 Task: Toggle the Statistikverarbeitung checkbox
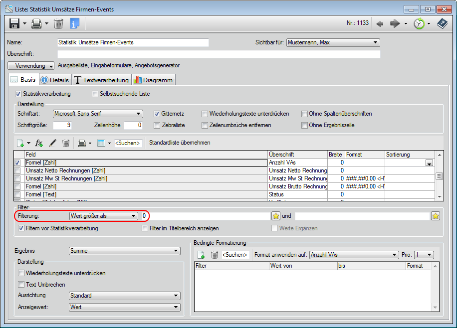(18, 94)
